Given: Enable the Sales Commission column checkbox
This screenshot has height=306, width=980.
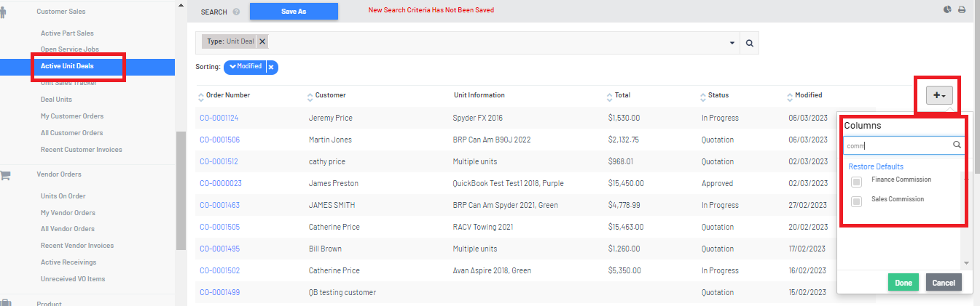Looking at the screenshot, I should click(x=857, y=201).
